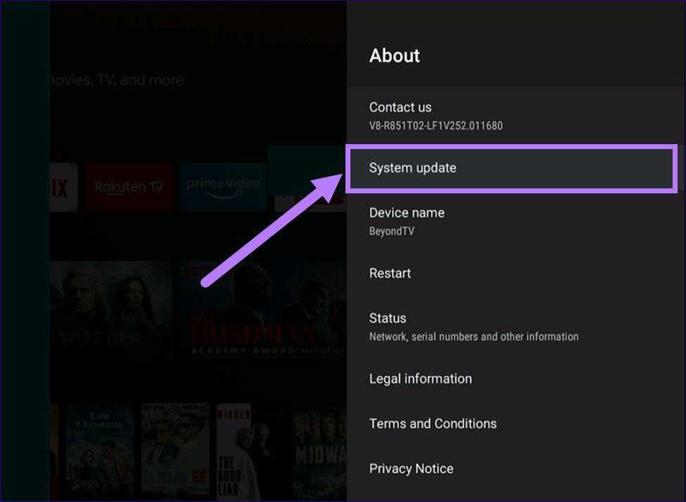This screenshot has width=686, height=502.
Task: Select The Good Liar movie poster
Action: 250,451
